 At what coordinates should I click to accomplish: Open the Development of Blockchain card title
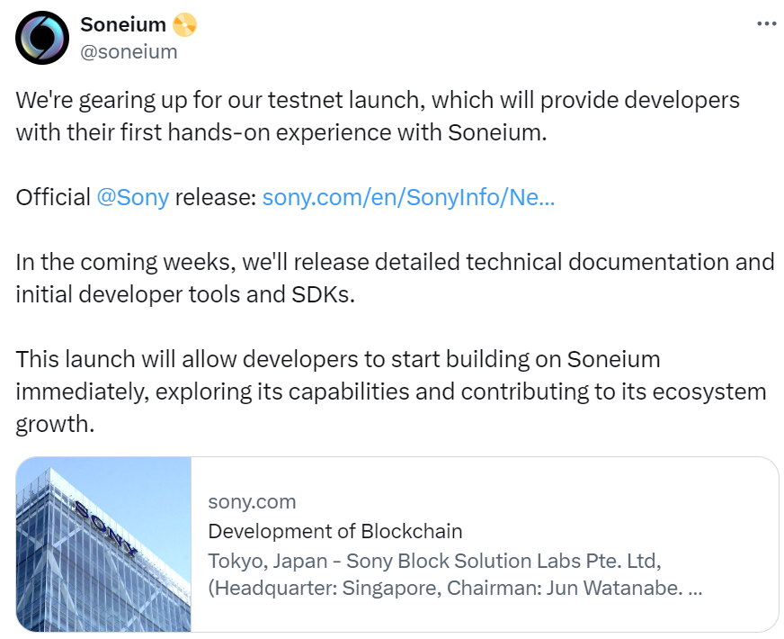coord(335,531)
